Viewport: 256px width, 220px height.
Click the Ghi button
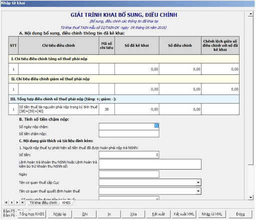tap(84, 214)
